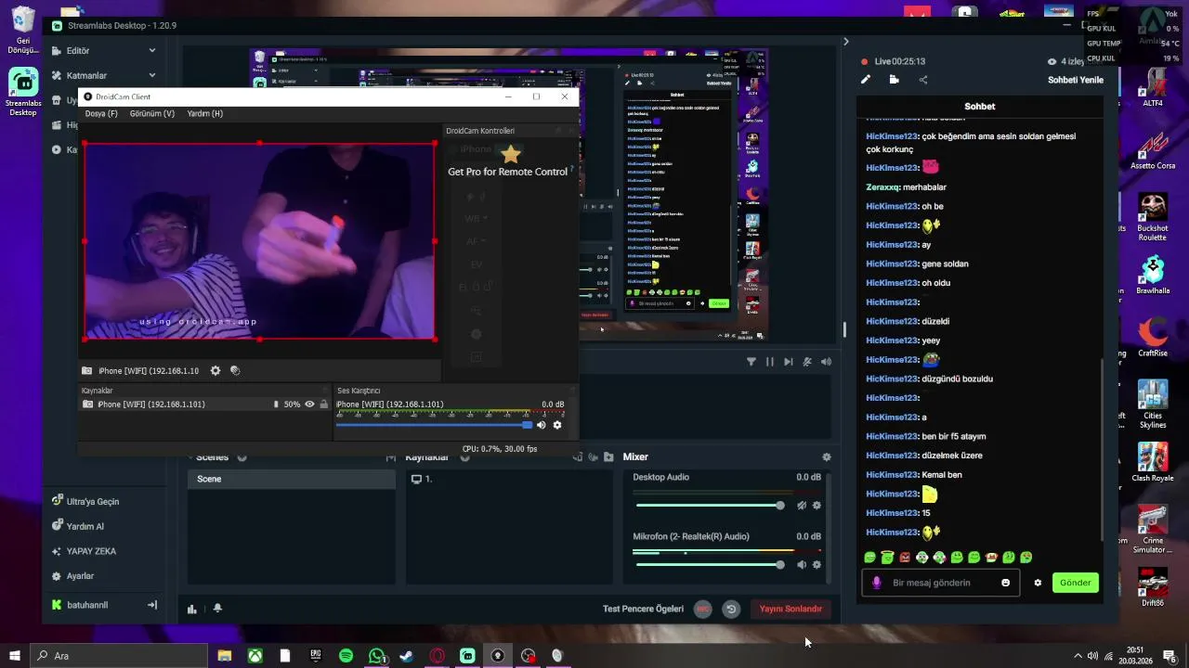Adjust Desktop Audio volume slider

(x=710, y=506)
